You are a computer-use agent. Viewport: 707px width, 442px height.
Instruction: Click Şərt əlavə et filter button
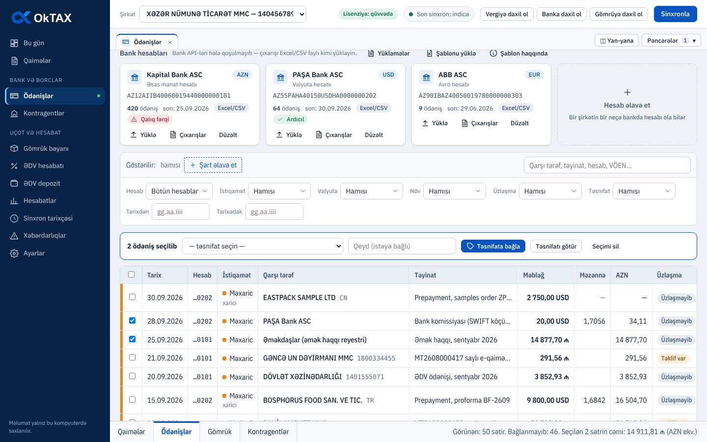coord(213,165)
